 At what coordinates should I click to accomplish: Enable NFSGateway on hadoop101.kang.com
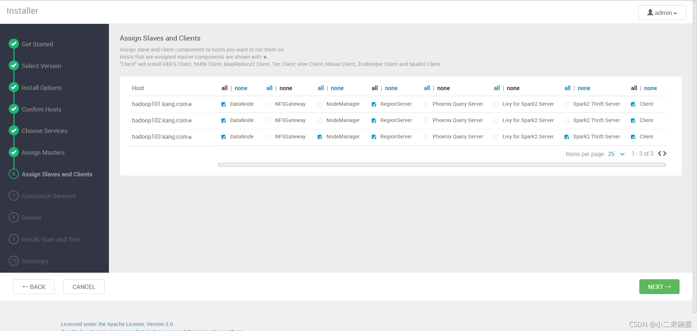pyautogui.click(x=269, y=104)
